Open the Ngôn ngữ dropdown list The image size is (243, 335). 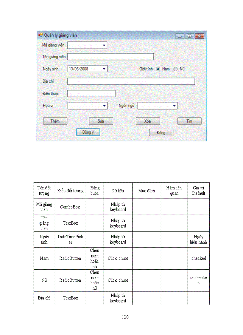[174, 106]
